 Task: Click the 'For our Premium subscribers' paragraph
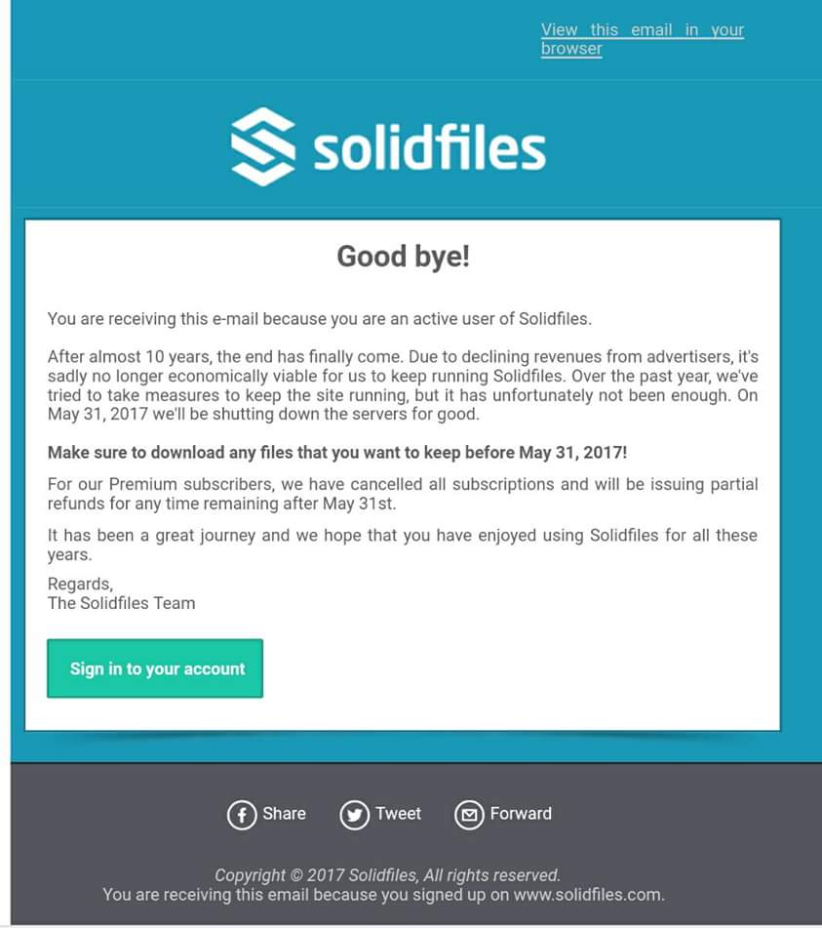point(403,494)
